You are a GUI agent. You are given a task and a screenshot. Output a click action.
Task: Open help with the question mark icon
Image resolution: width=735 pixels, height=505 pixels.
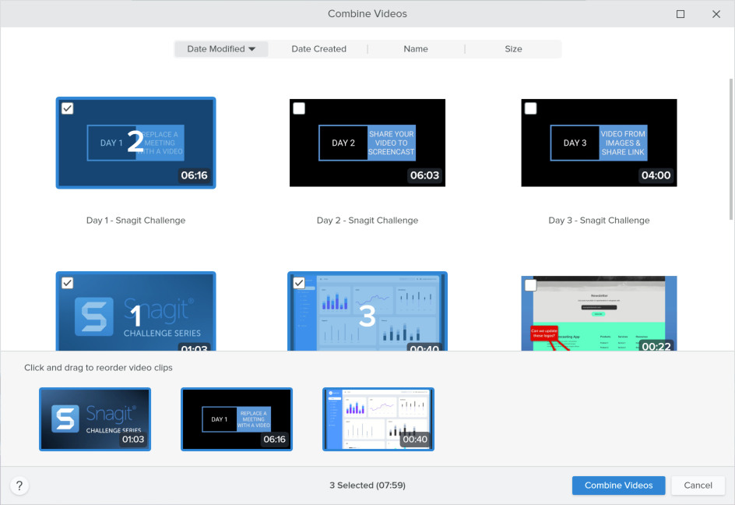point(19,486)
